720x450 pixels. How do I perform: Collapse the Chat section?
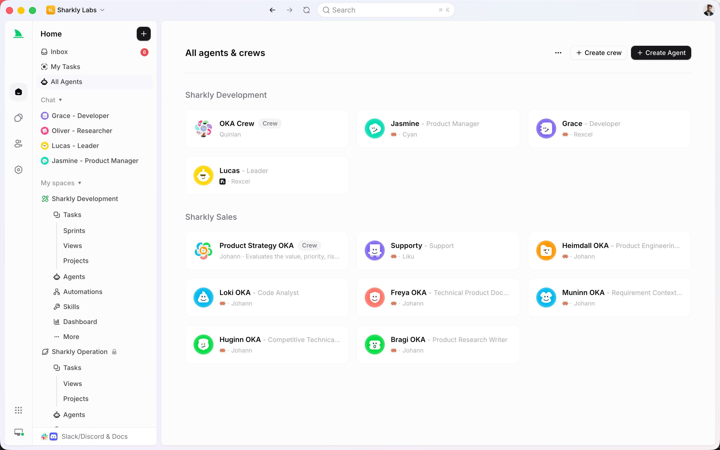coord(51,100)
